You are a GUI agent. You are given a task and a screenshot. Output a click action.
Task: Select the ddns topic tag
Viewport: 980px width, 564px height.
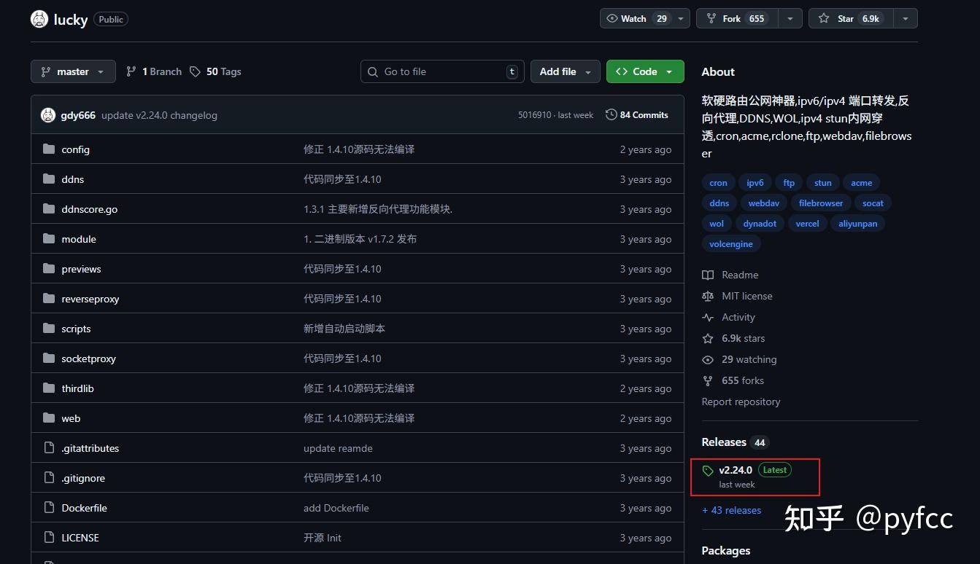718,203
